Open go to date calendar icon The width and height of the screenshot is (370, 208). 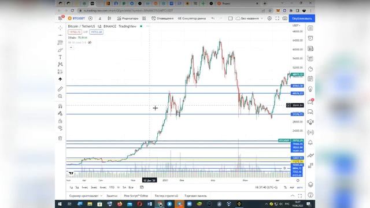coord(142,187)
